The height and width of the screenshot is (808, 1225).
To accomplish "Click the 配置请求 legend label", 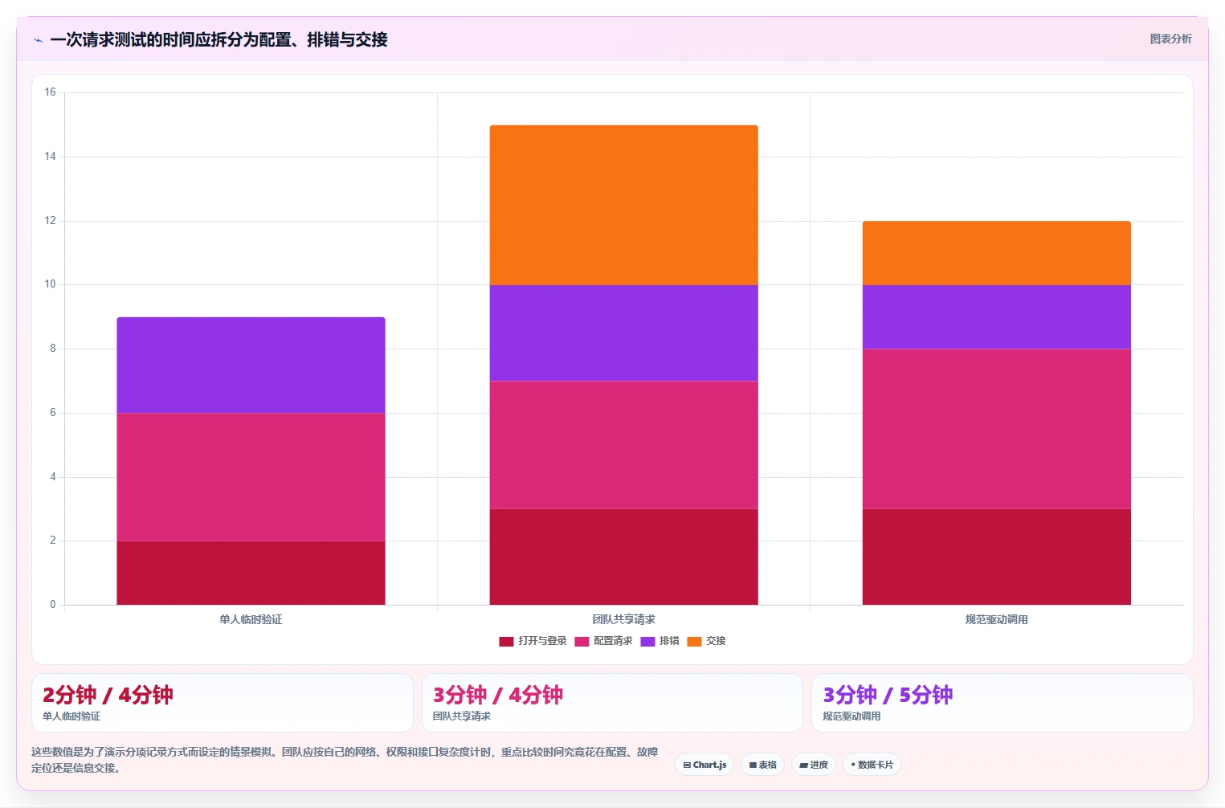I will [x=613, y=641].
